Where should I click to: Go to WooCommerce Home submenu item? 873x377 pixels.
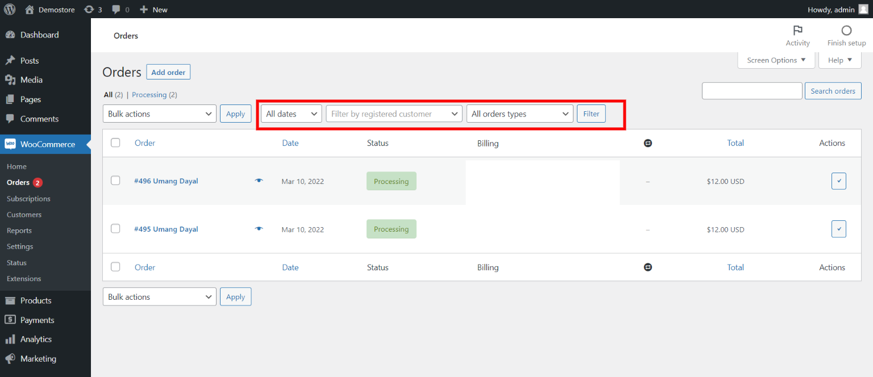click(16, 166)
